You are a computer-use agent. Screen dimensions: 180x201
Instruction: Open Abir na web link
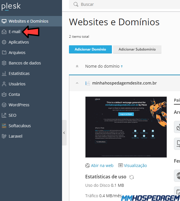point(102,166)
